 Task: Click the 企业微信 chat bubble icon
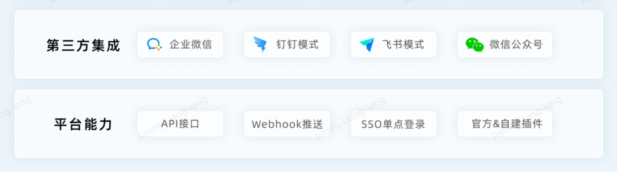(x=154, y=45)
